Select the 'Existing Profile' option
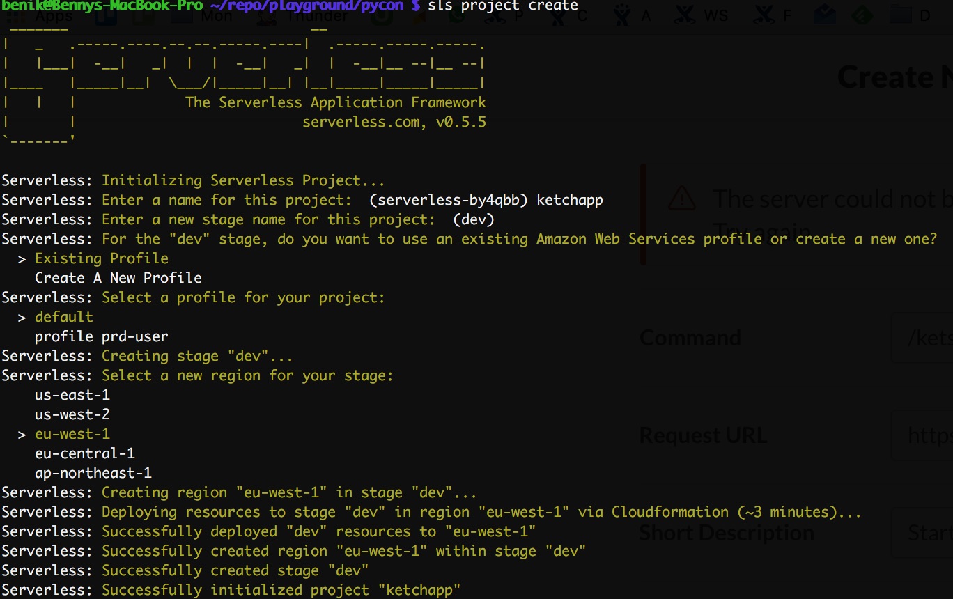The height and width of the screenshot is (599, 953). click(x=102, y=258)
